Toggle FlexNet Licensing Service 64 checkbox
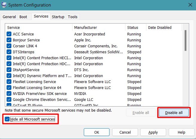 point(9,88)
